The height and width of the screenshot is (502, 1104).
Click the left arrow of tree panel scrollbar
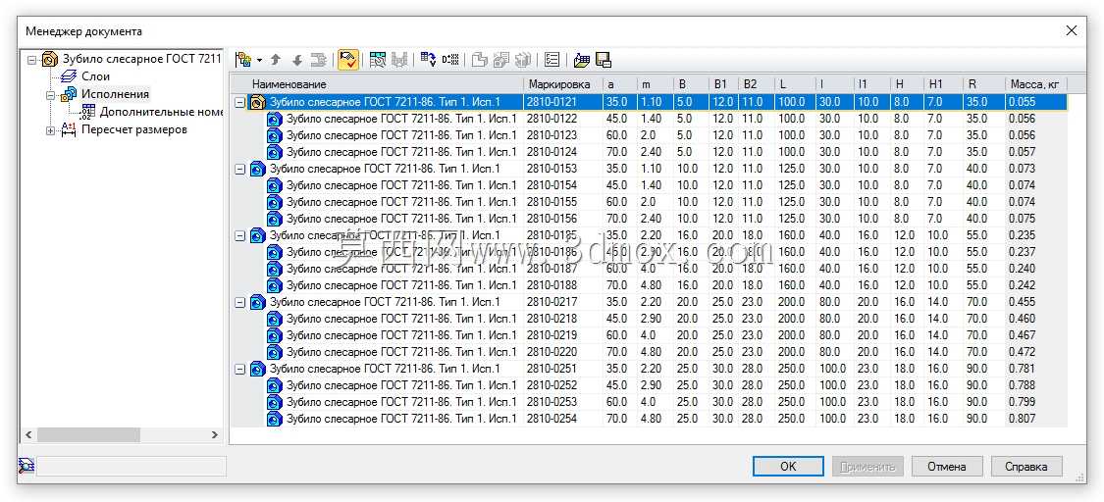point(28,435)
